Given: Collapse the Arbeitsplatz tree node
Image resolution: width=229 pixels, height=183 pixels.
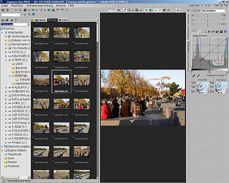Looking at the screenshot, I should (2, 32).
